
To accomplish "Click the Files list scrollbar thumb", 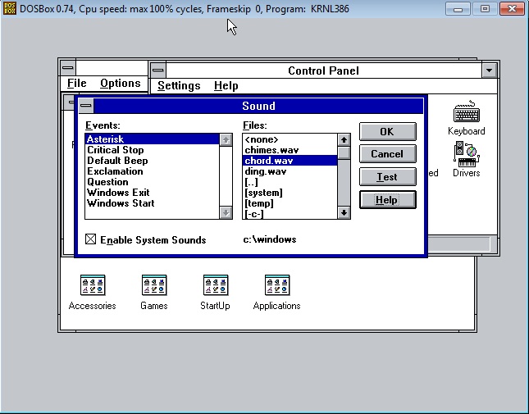I will 344,152.
